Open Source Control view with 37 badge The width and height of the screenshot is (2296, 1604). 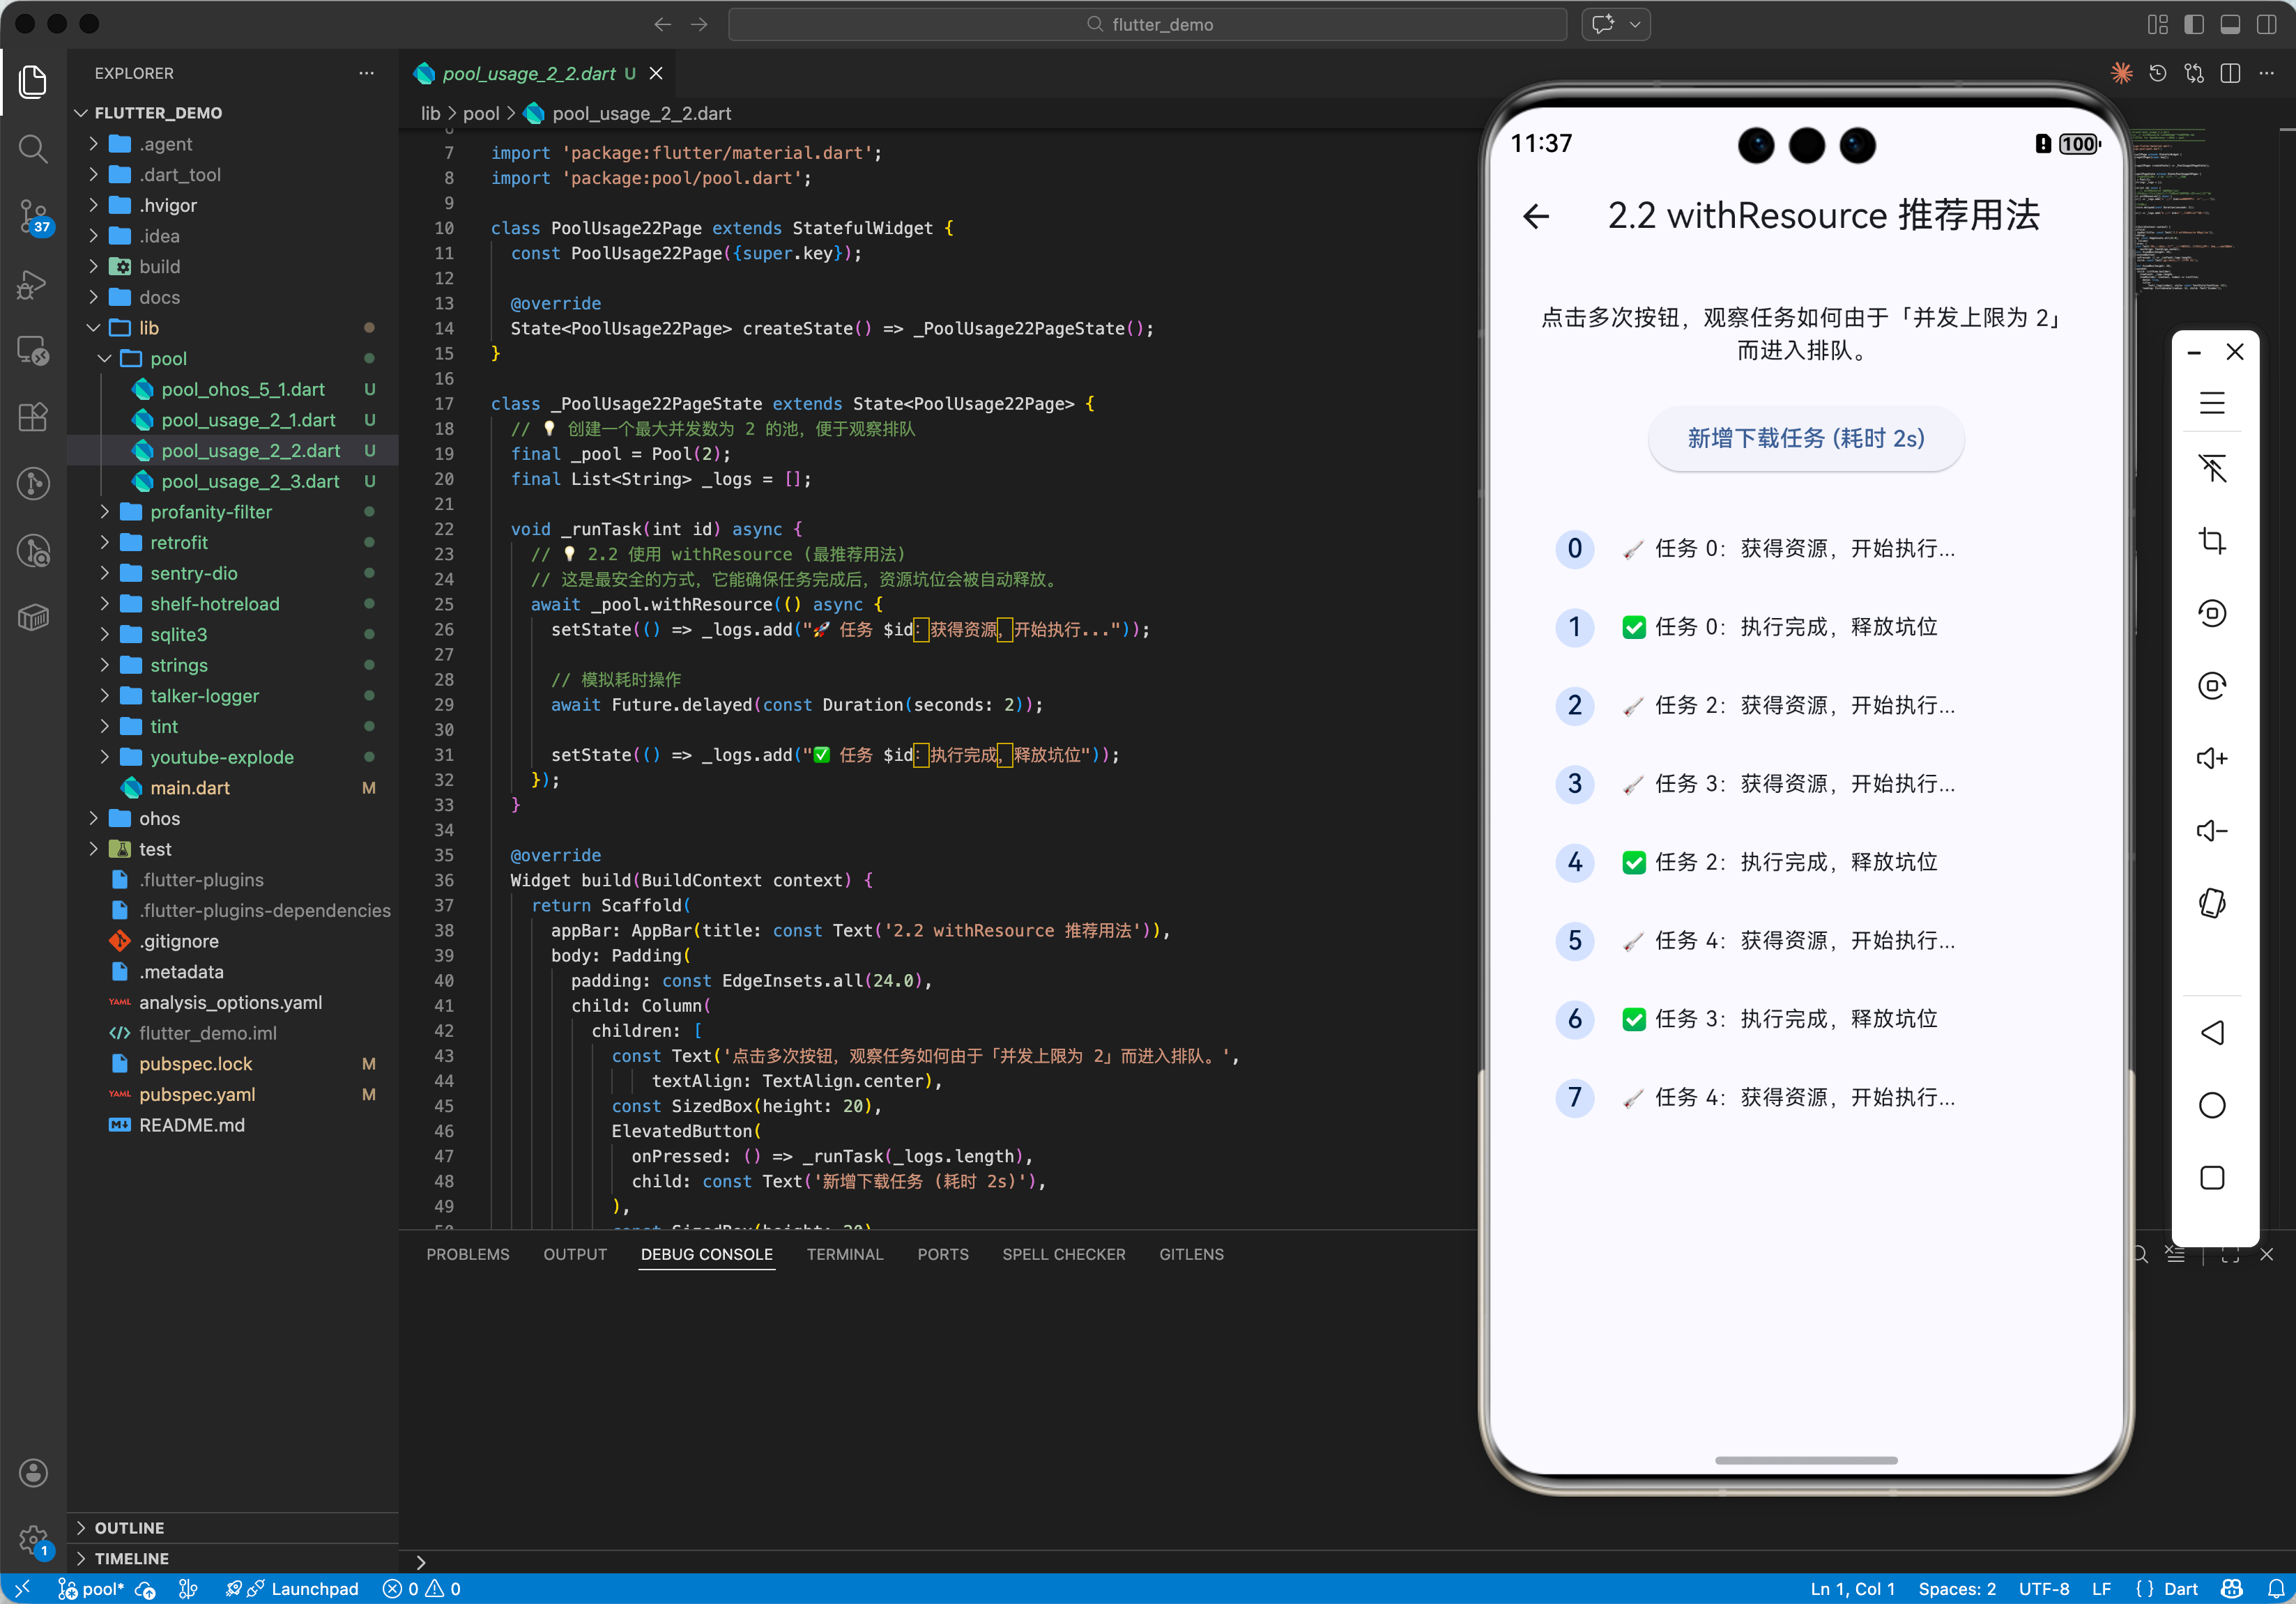33,215
